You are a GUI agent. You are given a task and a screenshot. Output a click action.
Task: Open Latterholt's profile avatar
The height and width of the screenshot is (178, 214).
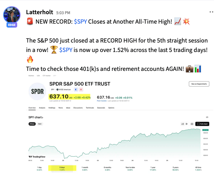pyautogui.click(x=12, y=15)
